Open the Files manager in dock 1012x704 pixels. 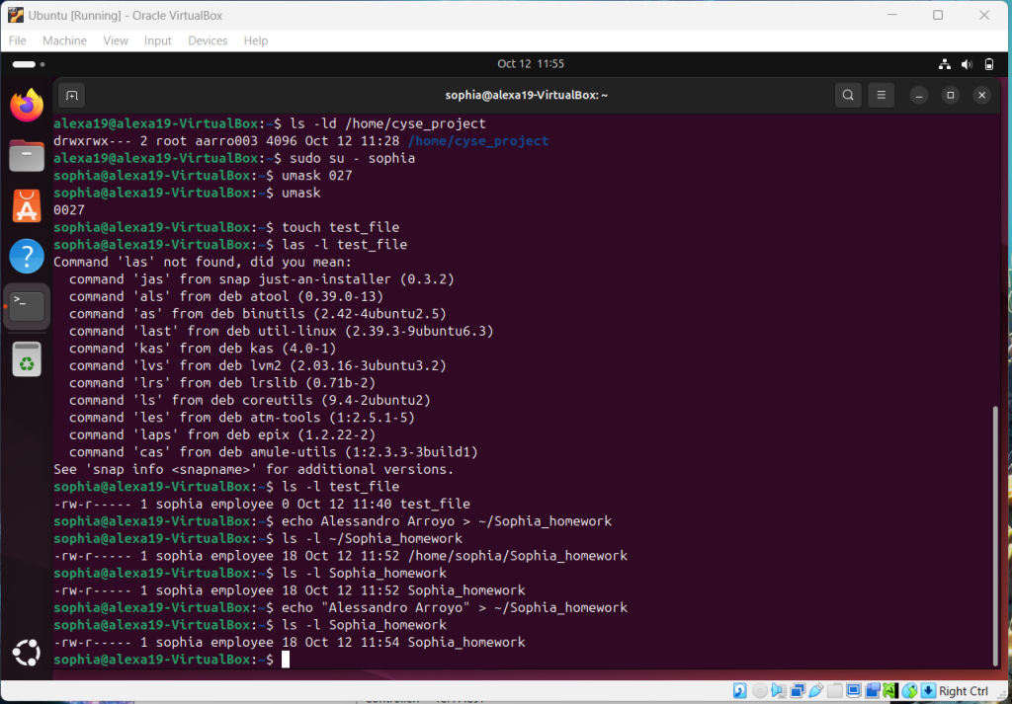click(27, 155)
